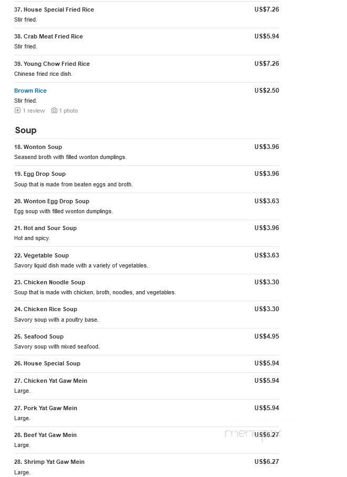Viewport: 347px width, 477px height.
Task: Open the 1 review link
Action: [x=34, y=111]
